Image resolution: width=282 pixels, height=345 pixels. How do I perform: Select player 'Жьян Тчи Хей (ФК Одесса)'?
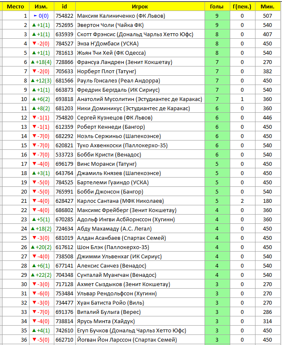[140, 53]
